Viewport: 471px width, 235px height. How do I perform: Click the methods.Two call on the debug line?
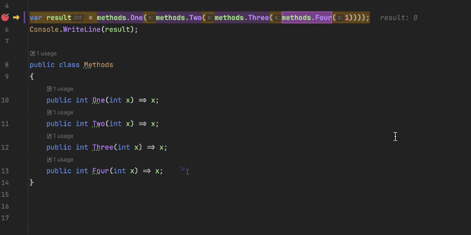[178, 18]
